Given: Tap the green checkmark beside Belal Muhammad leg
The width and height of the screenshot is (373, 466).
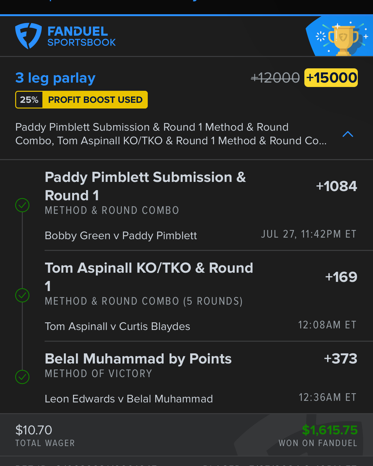Looking at the screenshot, I should point(22,377).
